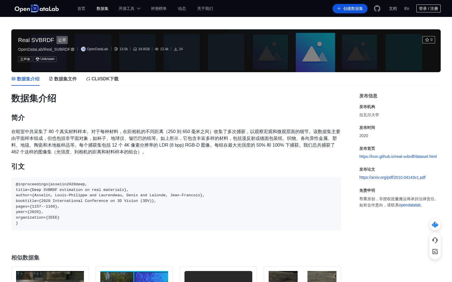Click the BibTeX citation code block
The image size is (452, 282).
pos(176,204)
